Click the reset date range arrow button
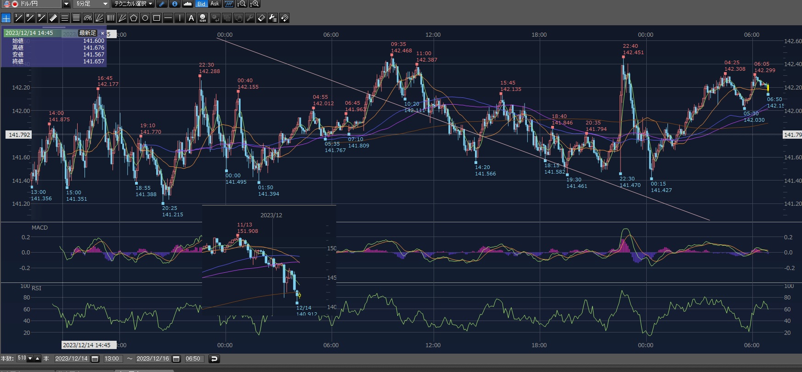Viewport: 802px width, 372px height. [x=214, y=359]
